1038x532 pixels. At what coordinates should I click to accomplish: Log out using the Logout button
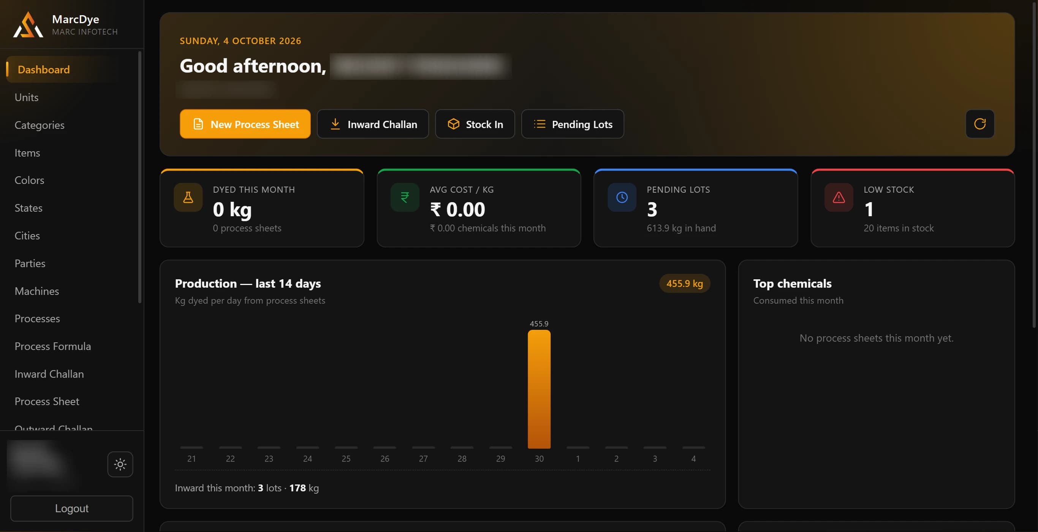tap(72, 508)
